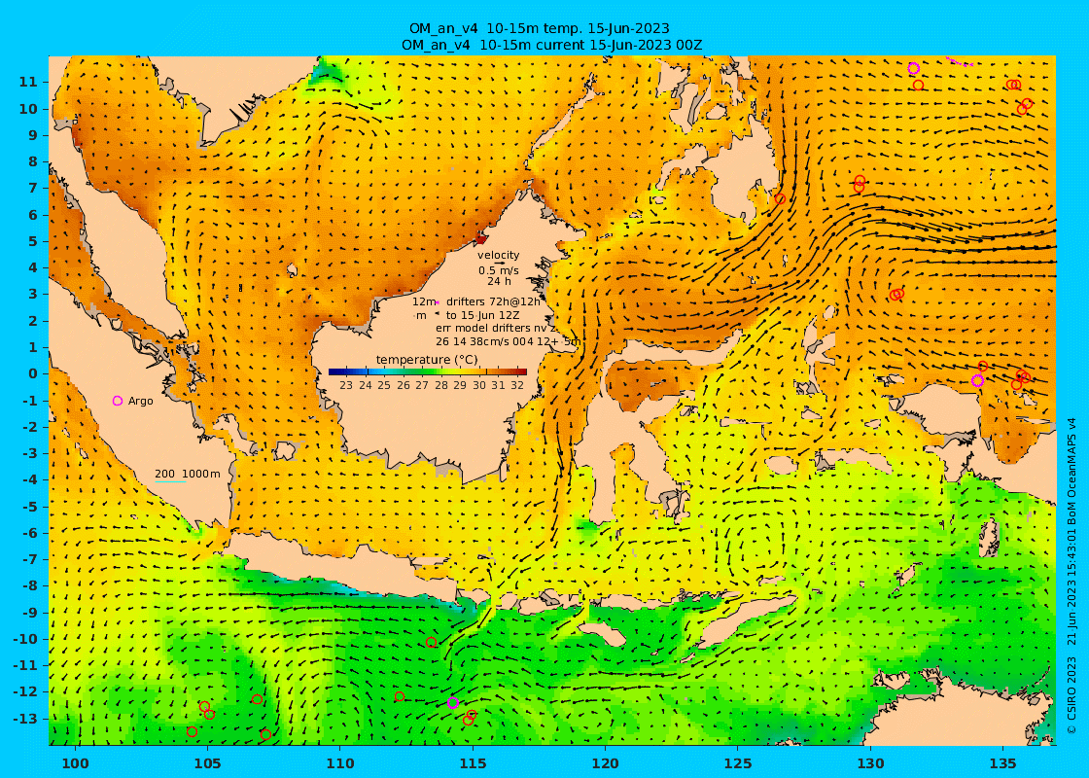Click longitude axis label 135

pyautogui.click(x=1002, y=763)
